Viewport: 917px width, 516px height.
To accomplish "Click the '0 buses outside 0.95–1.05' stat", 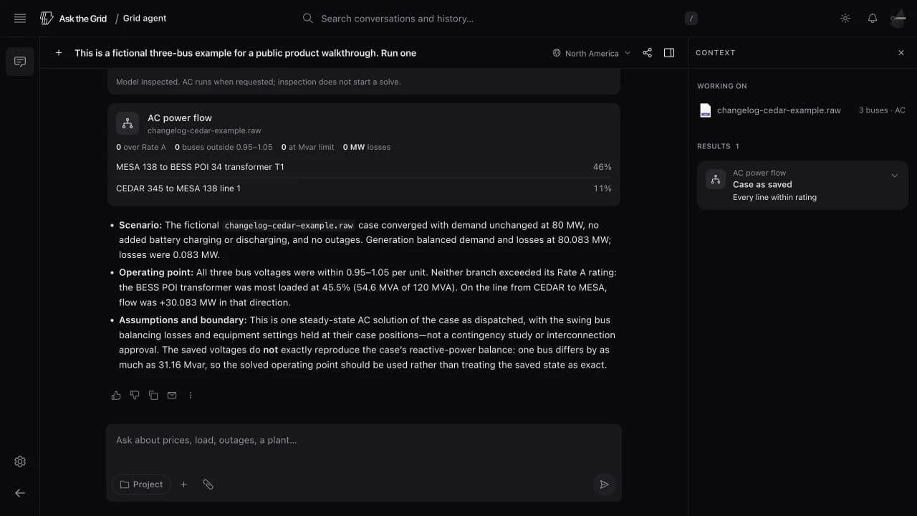I will (x=224, y=147).
